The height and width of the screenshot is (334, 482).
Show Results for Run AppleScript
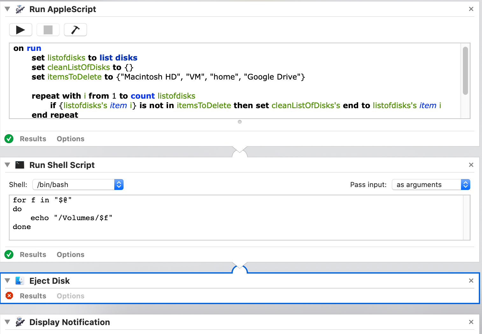pyautogui.click(x=33, y=139)
